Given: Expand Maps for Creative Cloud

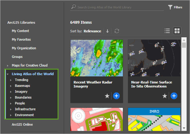Looking at the screenshot, I should (x=8, y=66).
